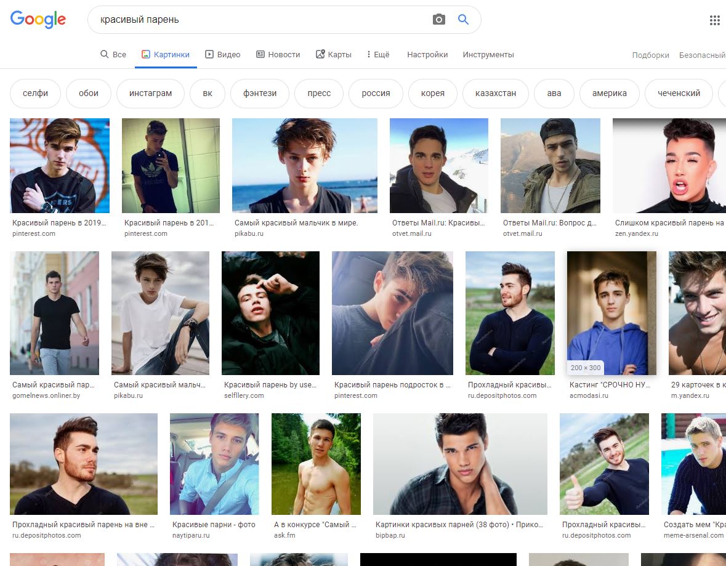The width and height of the screenshot is (726, 566).
Task: Open the Подборки link
Action: point(650,55)
